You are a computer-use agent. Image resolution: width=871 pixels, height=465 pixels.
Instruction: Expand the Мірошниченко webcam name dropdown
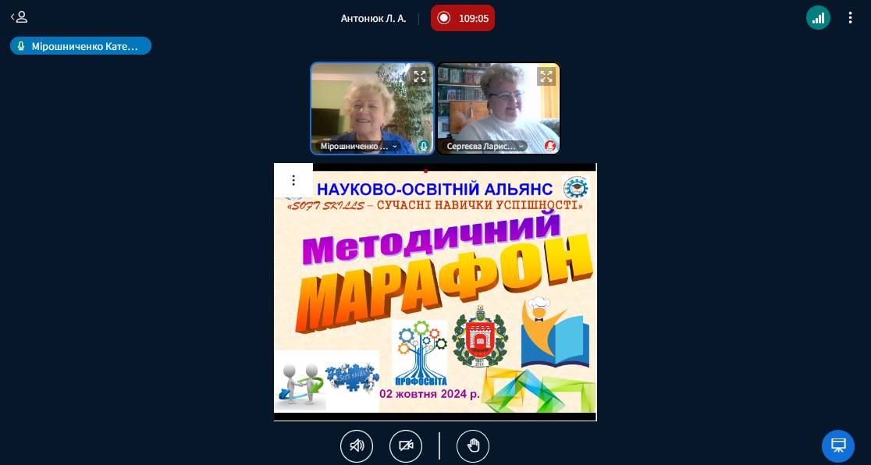394,146
